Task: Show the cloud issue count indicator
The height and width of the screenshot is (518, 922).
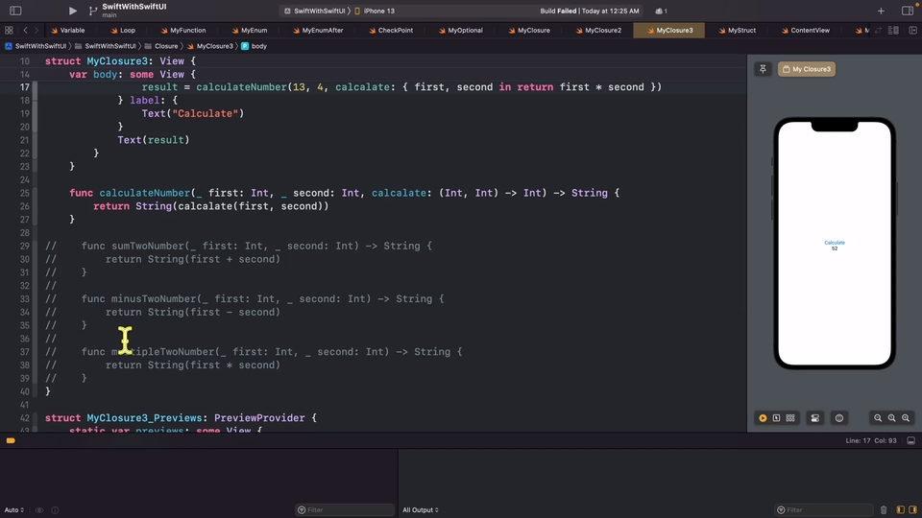Action: [x=662, y=11]
